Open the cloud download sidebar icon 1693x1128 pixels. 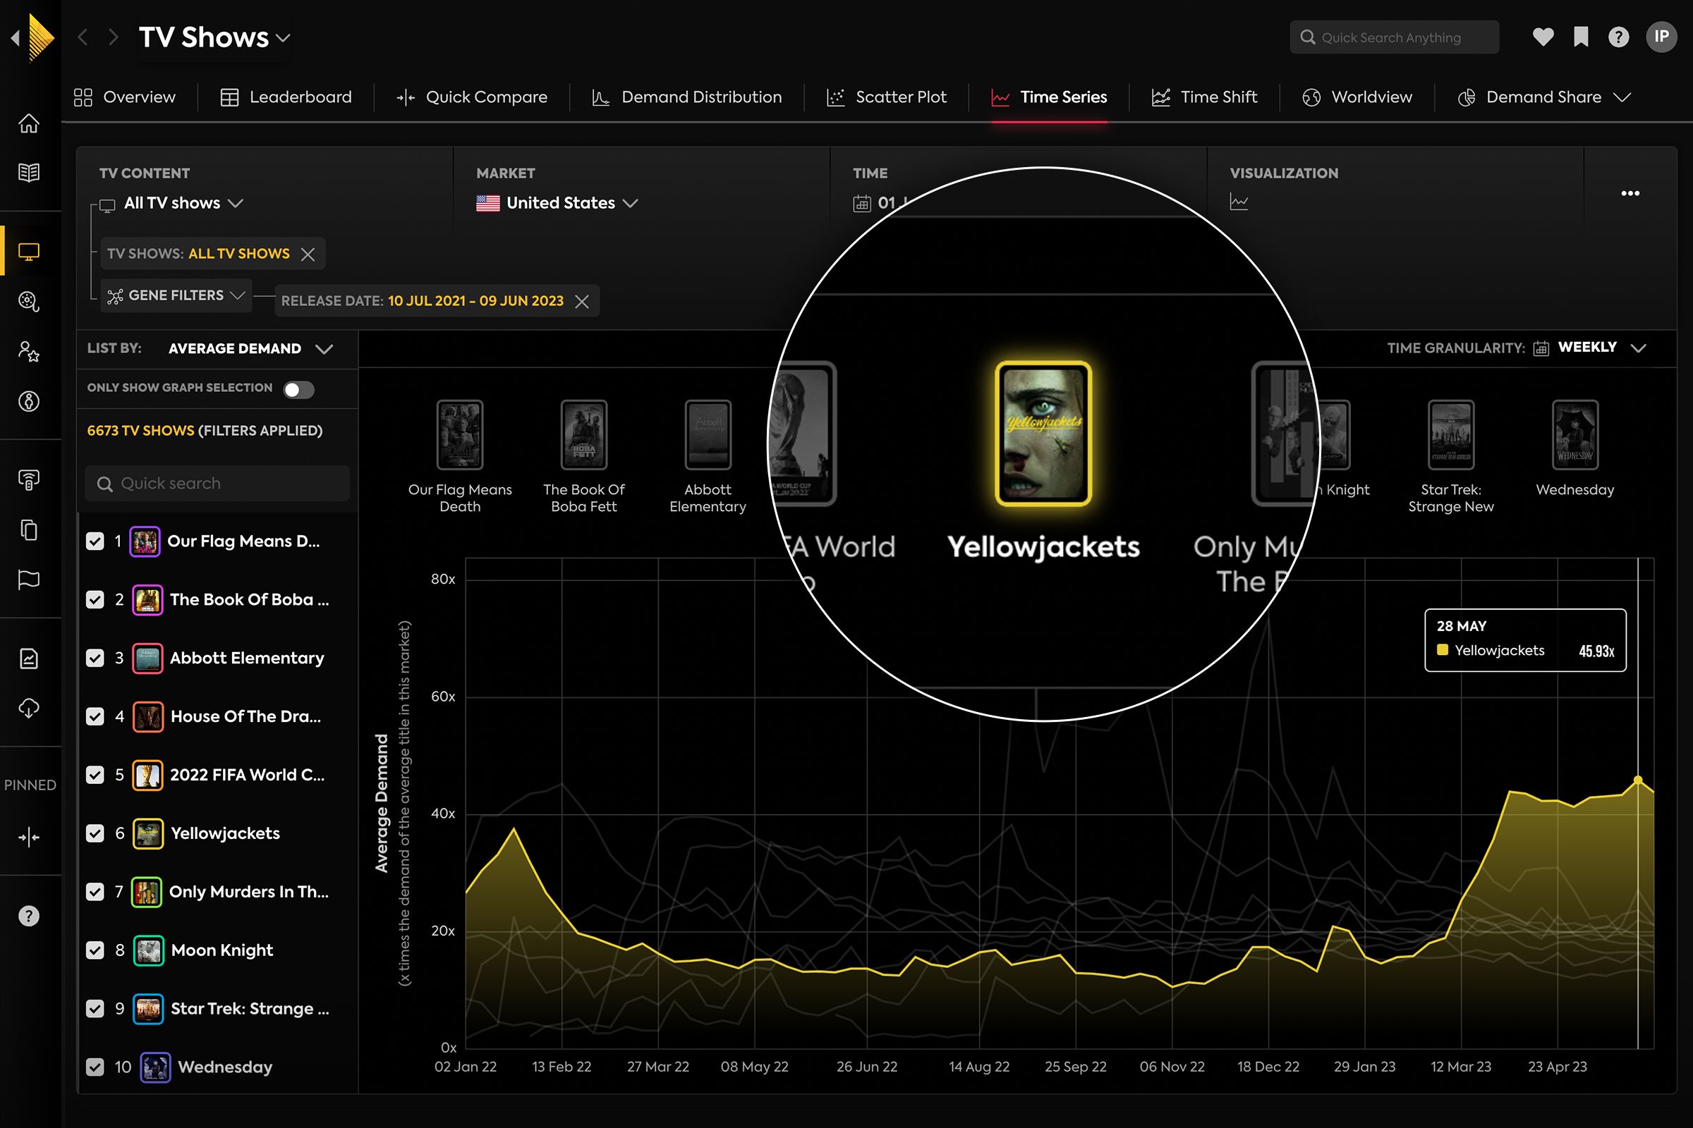tap(29, 709)
